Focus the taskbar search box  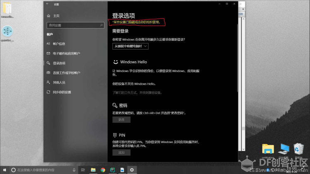click(43, 170)
